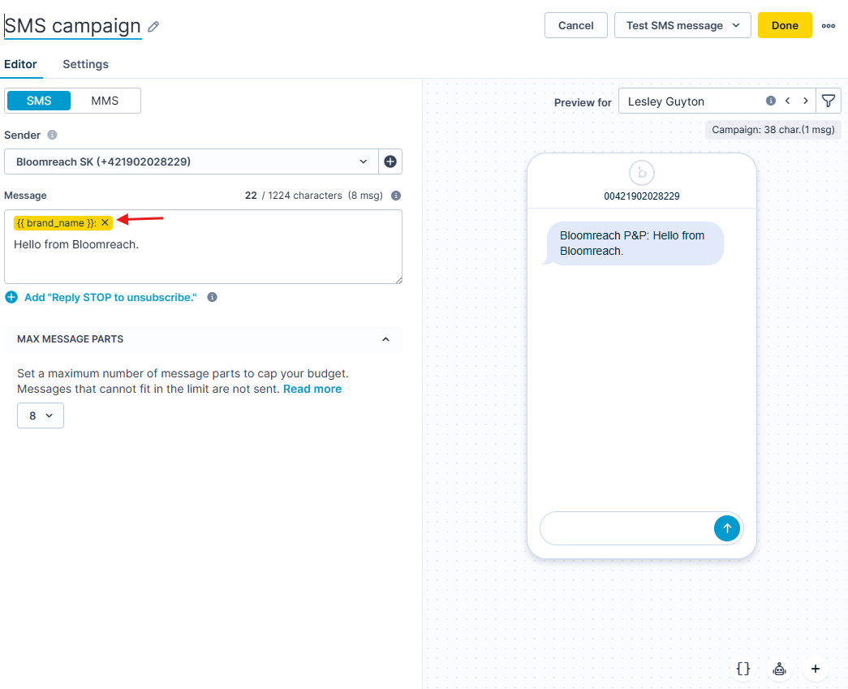Screen dimensions: 848x689
Task: Click the send arrow in phone preview
Action: pyautogui.click(x=727, y=528)
